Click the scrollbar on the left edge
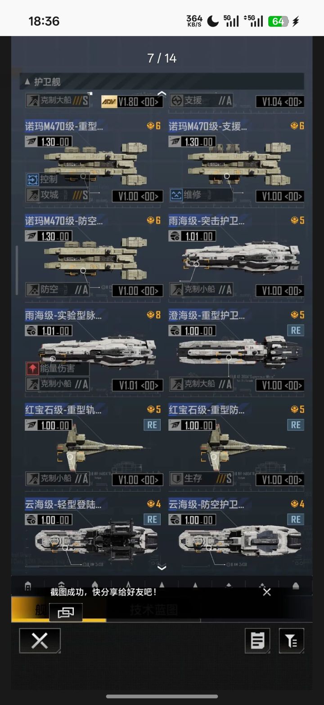Screen dimensions: 324x705 tap(17, 270)
